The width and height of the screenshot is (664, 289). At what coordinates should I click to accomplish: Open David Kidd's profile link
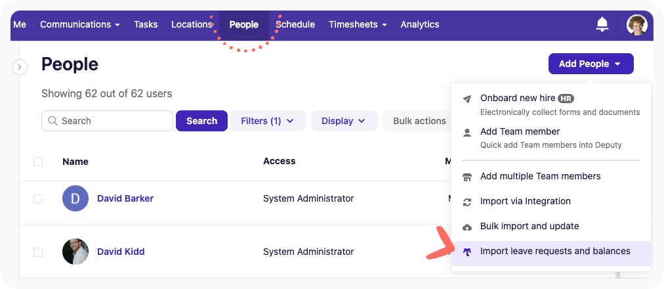point(121,252)
